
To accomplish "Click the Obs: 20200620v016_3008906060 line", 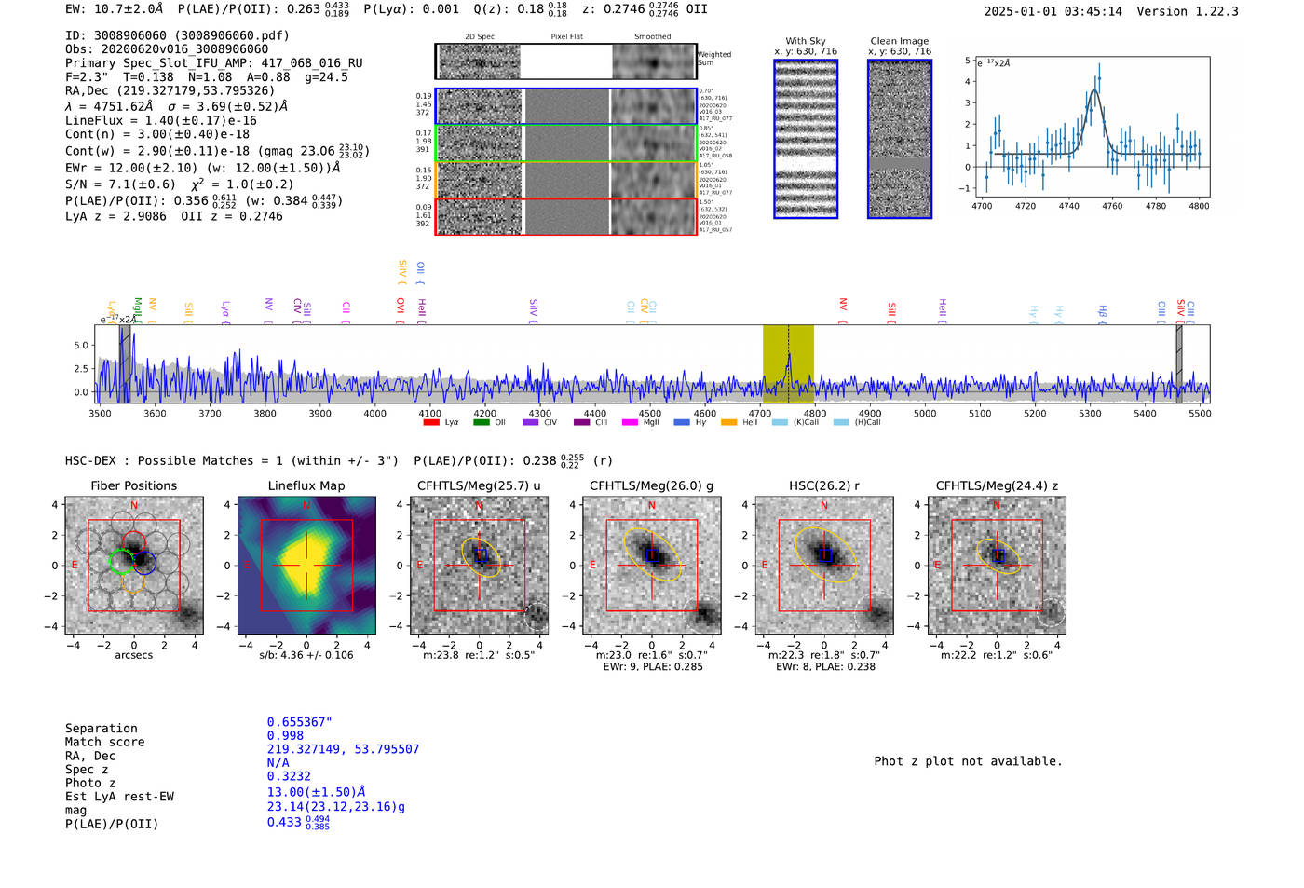I will point(167,49).
